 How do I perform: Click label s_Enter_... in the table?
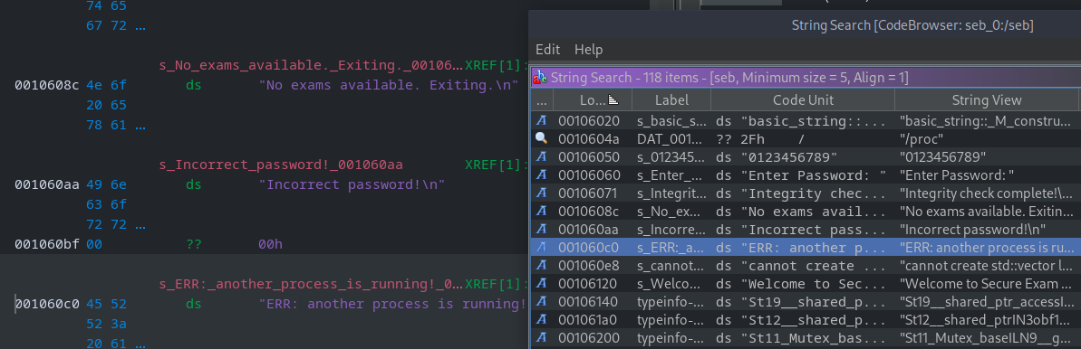[x=671, y=174]
